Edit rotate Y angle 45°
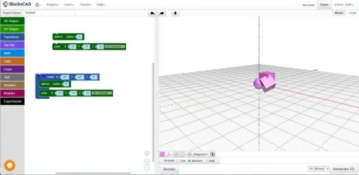 [79, 77]
